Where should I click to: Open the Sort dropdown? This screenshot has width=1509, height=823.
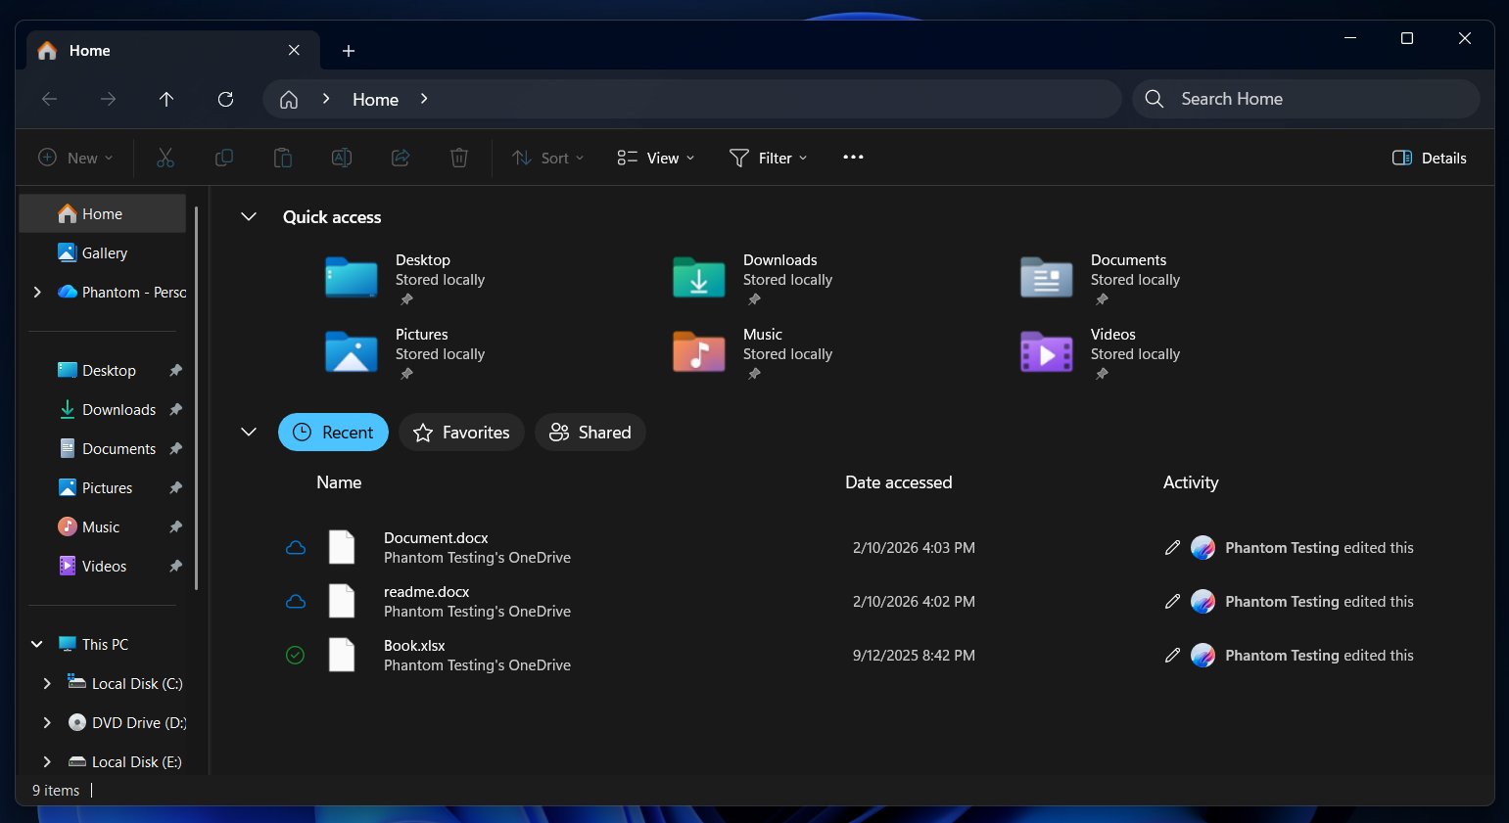coord(547,158)
